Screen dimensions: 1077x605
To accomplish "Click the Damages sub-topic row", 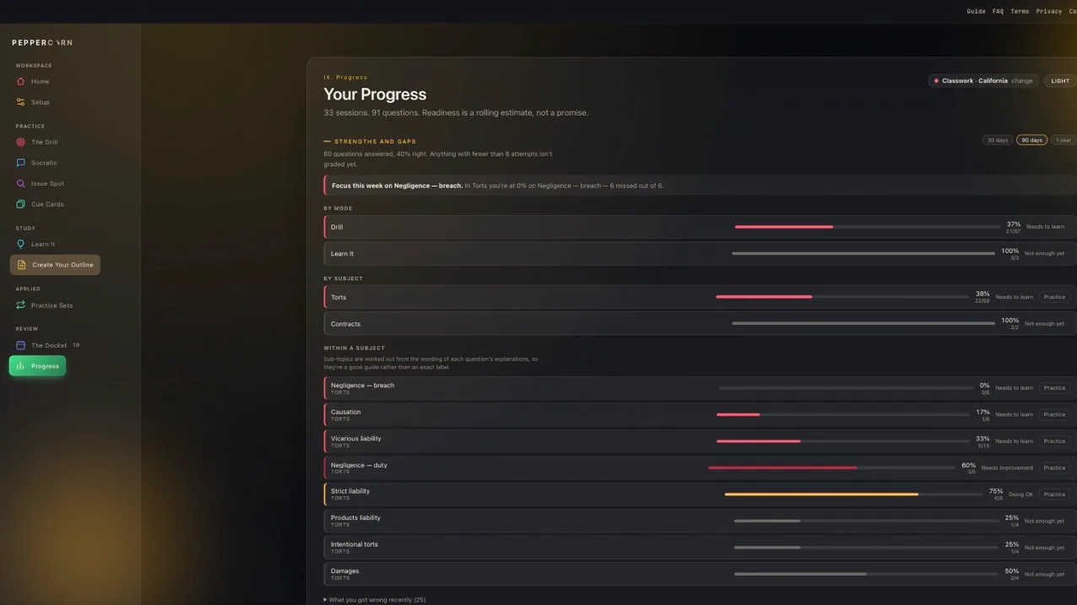I will (700, 574).
